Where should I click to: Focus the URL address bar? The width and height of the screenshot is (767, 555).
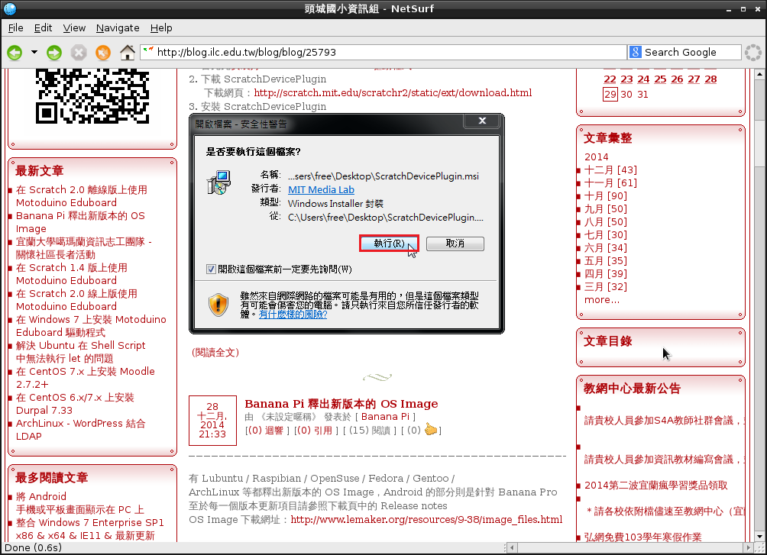click(x=383, y=53)
